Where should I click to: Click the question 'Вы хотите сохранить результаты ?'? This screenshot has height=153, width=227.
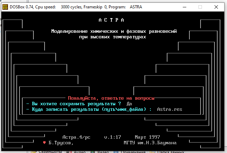(x=76, y=104)
